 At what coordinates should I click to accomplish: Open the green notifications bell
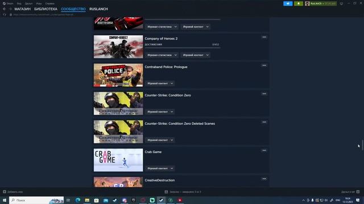[x=299, y=3]
